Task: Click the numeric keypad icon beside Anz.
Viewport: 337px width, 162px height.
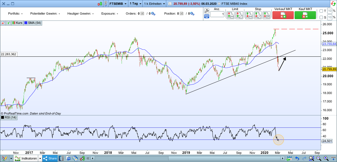Action: [206, 16]
